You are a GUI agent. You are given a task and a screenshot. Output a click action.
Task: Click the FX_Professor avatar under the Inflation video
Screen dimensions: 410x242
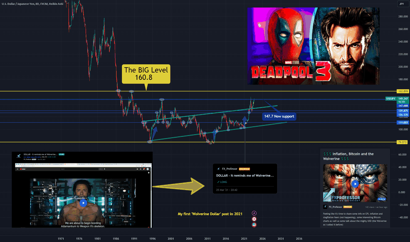(x=325, y=207)
